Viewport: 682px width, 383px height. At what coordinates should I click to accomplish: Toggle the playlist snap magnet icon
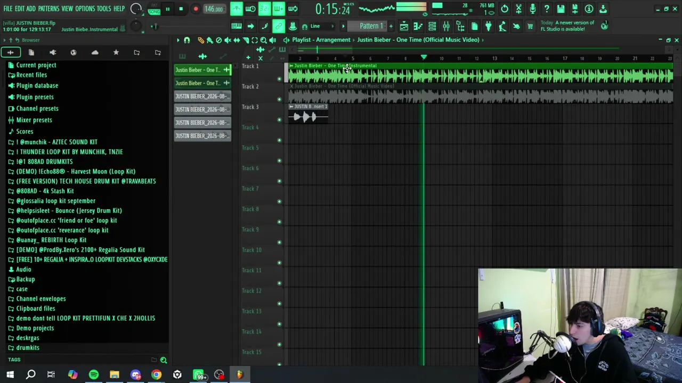coord(187,40)
